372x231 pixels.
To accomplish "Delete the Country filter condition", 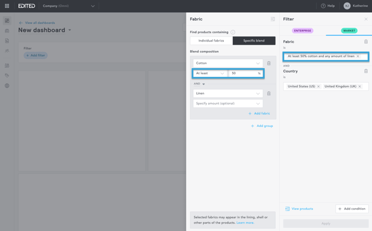I will (366, 71).
